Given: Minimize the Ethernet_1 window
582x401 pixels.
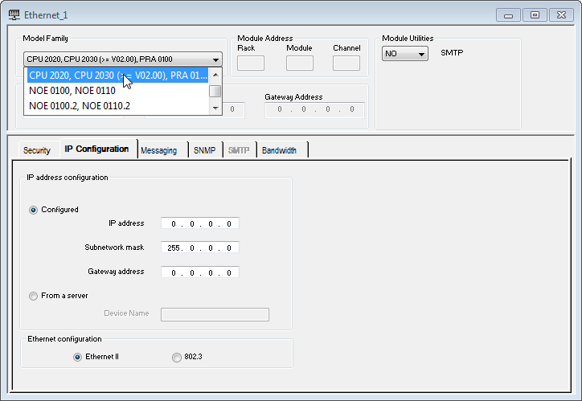Looking at the screenshot, I should pos(508,15).
